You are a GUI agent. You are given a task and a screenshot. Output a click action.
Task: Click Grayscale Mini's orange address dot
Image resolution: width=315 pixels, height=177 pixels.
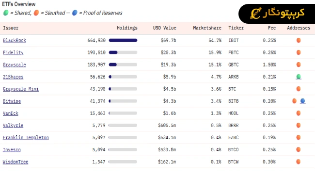click(299, 89)
